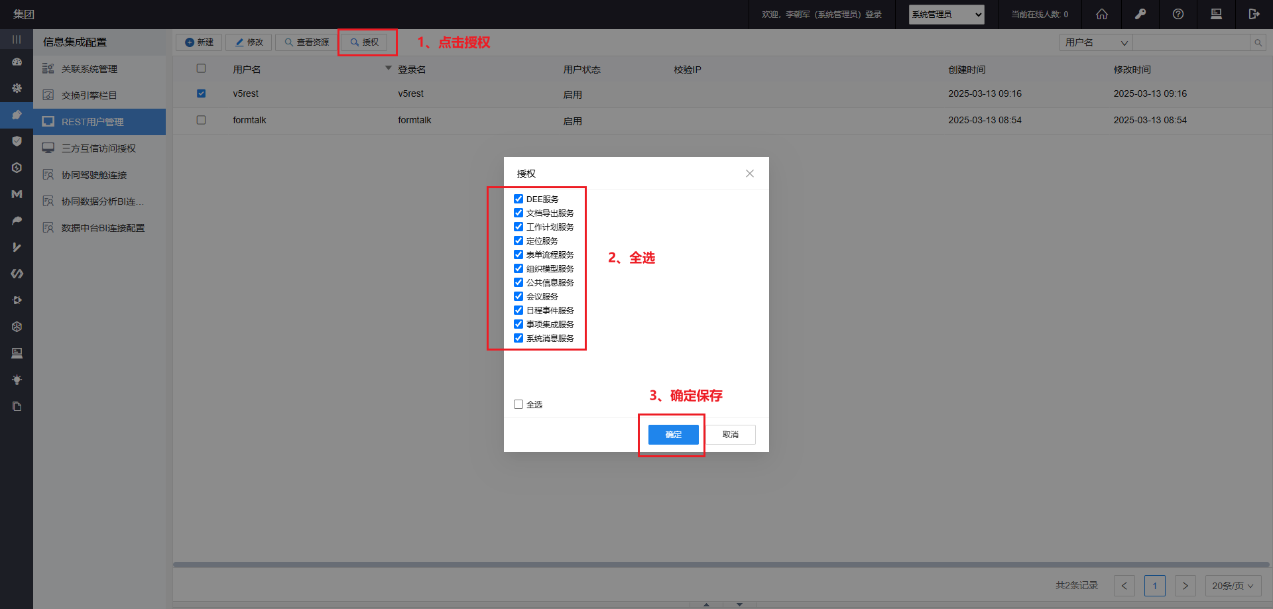
Task: Click the V-shaped icon in left rail
Action: 17,247
